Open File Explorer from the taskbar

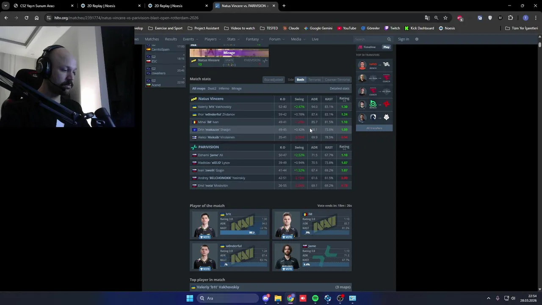tap(278, 298)
